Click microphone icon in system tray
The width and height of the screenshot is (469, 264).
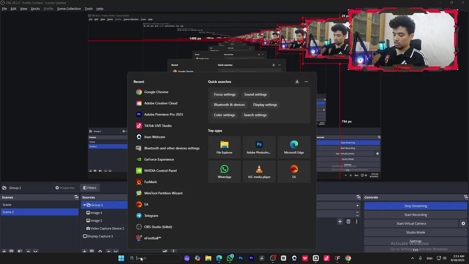tap(420, 258)
